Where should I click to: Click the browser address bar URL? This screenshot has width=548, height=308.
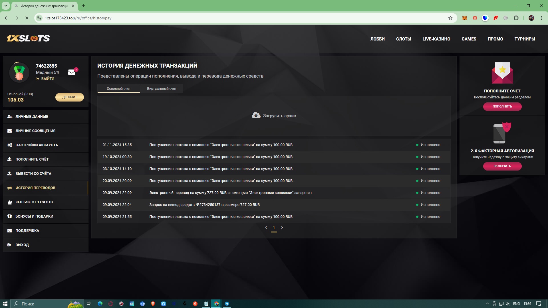[78, 18]
